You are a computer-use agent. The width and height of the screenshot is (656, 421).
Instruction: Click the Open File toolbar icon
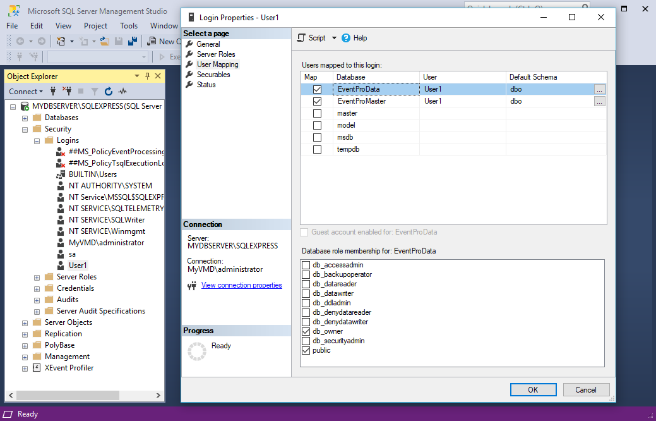click(105, 41)
